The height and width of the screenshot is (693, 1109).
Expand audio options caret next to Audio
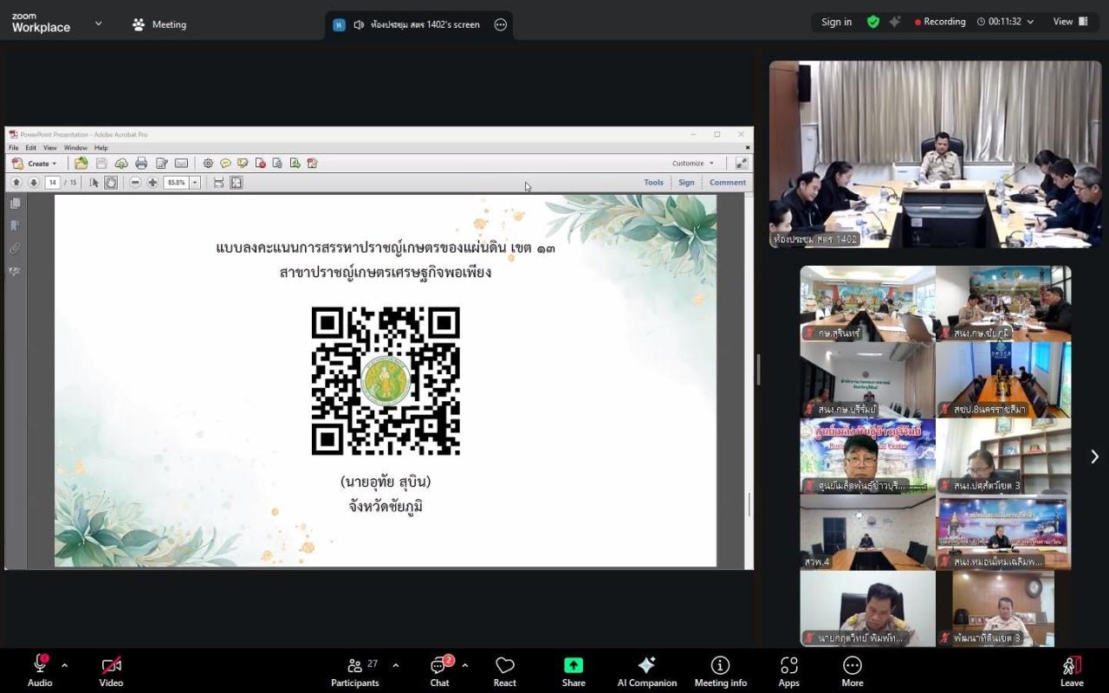64,665
